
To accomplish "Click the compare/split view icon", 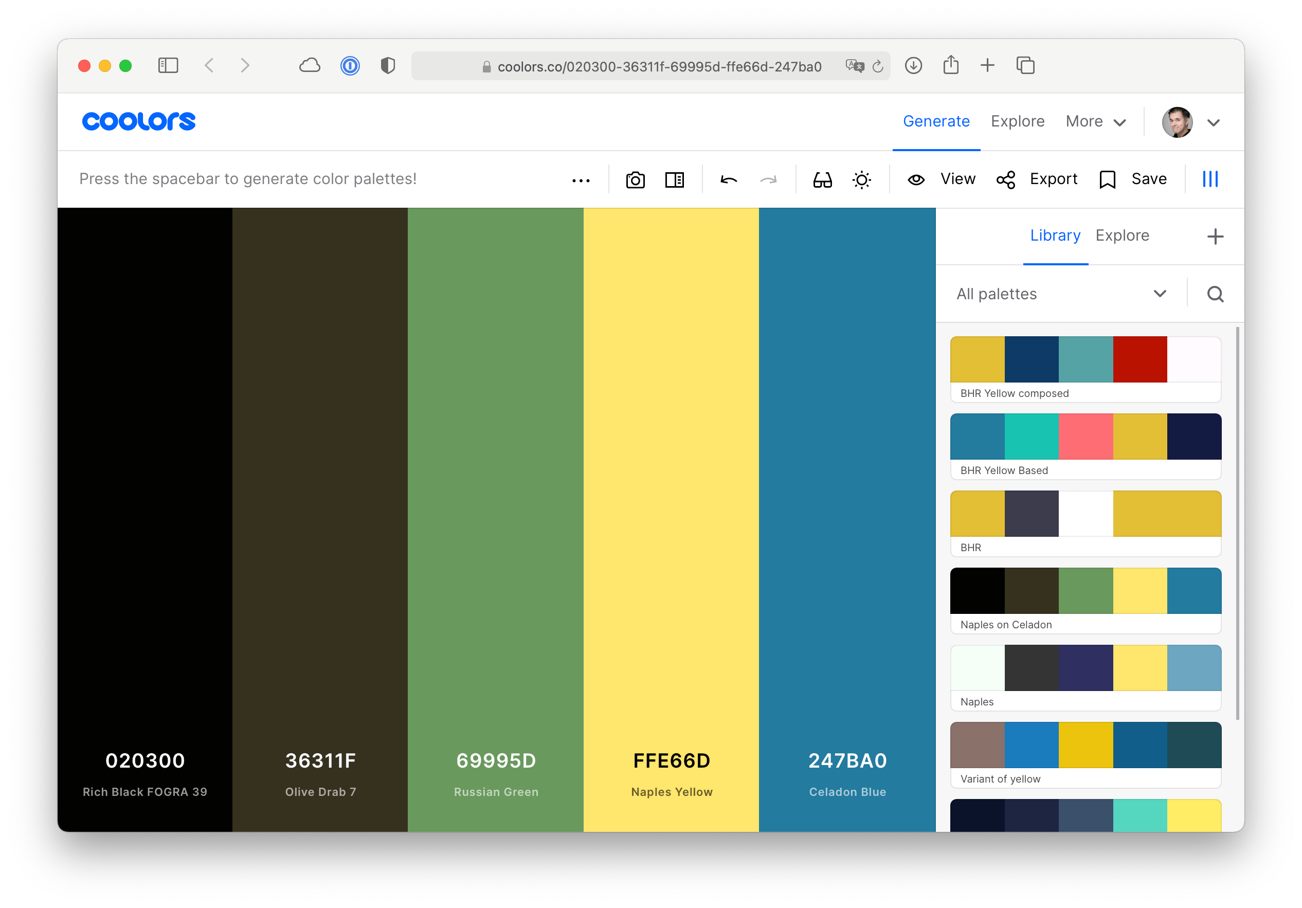I will pyautogui.click(x=674, y=179).
